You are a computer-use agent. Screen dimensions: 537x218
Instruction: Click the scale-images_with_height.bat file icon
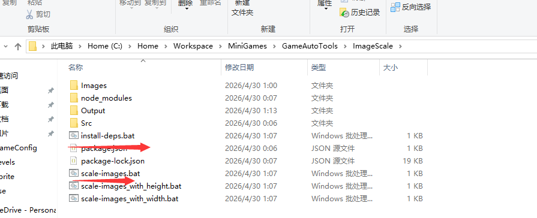74,186
